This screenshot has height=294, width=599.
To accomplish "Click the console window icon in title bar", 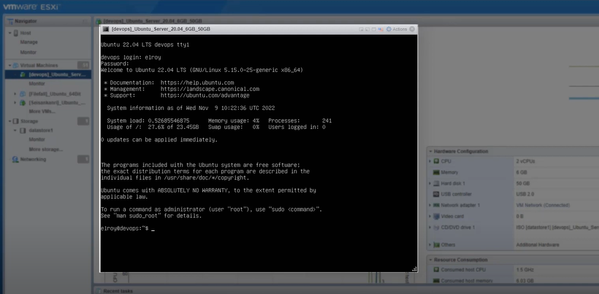I will pyautogui.click(x=106, y=29).
